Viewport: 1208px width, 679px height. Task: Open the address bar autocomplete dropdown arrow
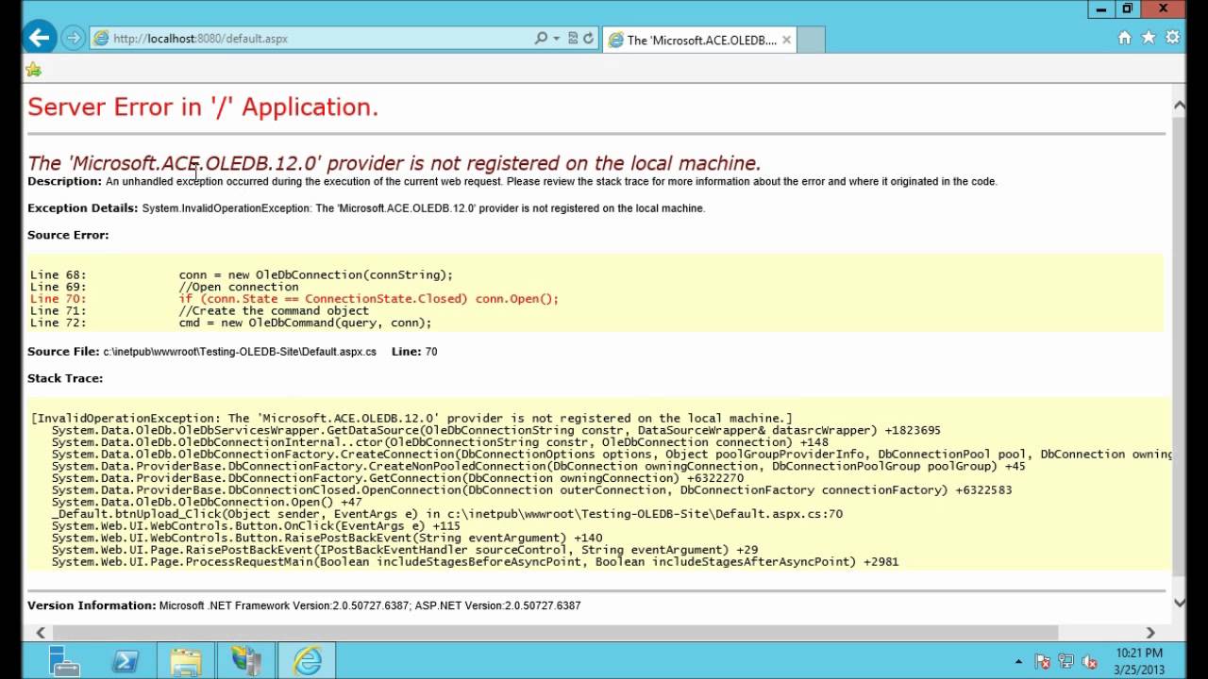[556, 39]
